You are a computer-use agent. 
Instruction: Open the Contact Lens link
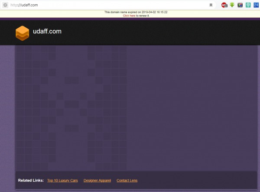pyautogui.click(x=127, y=180)
